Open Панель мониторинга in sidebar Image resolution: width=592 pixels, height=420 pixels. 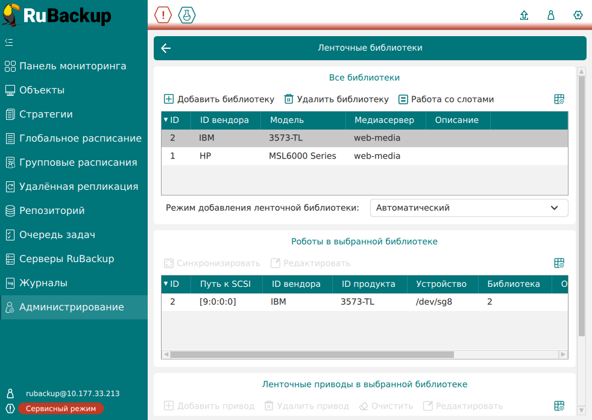click(x=72, y=66)
